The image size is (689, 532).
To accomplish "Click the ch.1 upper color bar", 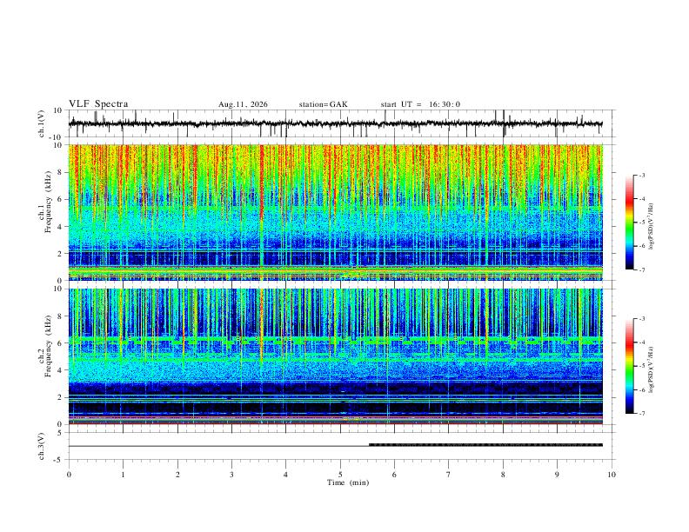I will [x=630, y=223].
